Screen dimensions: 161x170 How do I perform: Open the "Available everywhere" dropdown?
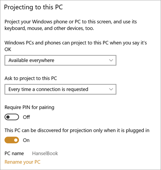tap(60, 60)
